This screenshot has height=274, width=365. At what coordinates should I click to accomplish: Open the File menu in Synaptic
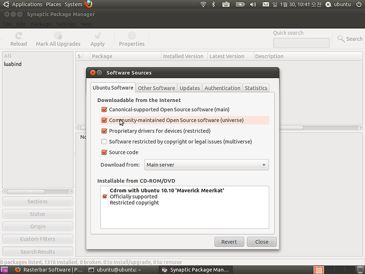[x=7, y=24]
